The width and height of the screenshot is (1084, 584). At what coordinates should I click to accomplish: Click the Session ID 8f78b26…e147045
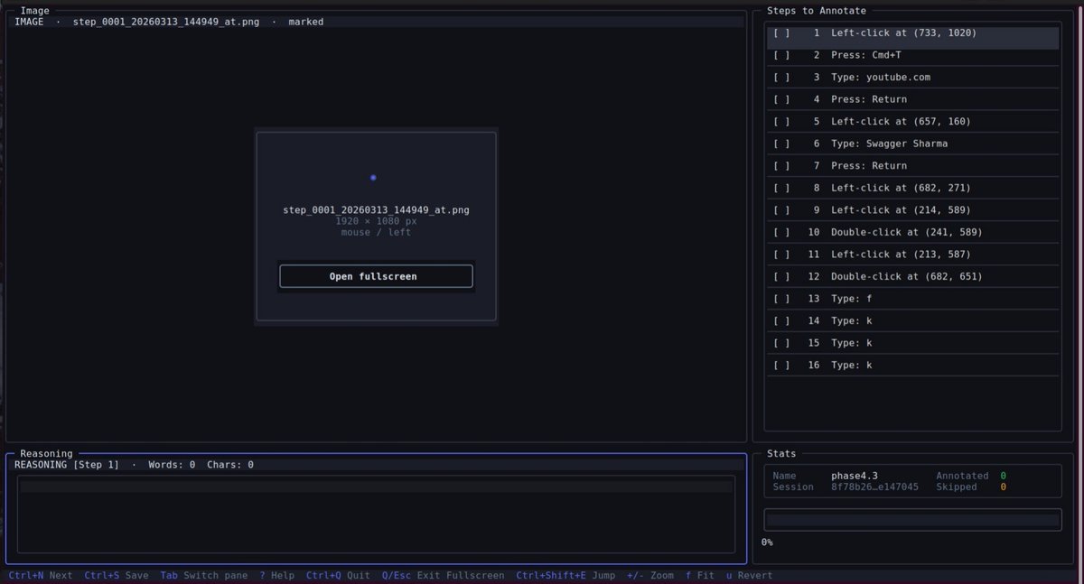pos(874,487)
